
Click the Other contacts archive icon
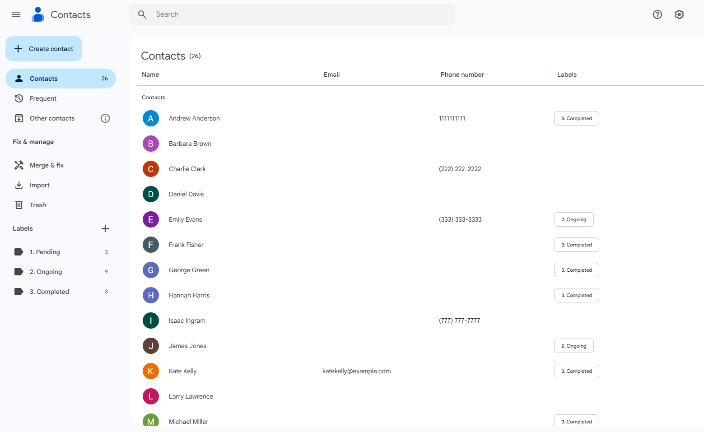click(x=19, y=118)
